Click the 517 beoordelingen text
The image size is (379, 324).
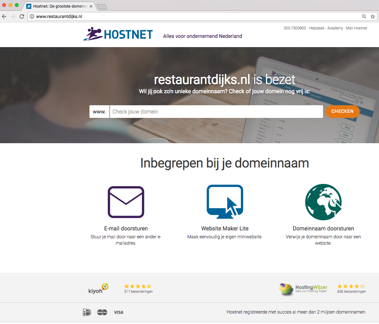(x=138, y=291)
